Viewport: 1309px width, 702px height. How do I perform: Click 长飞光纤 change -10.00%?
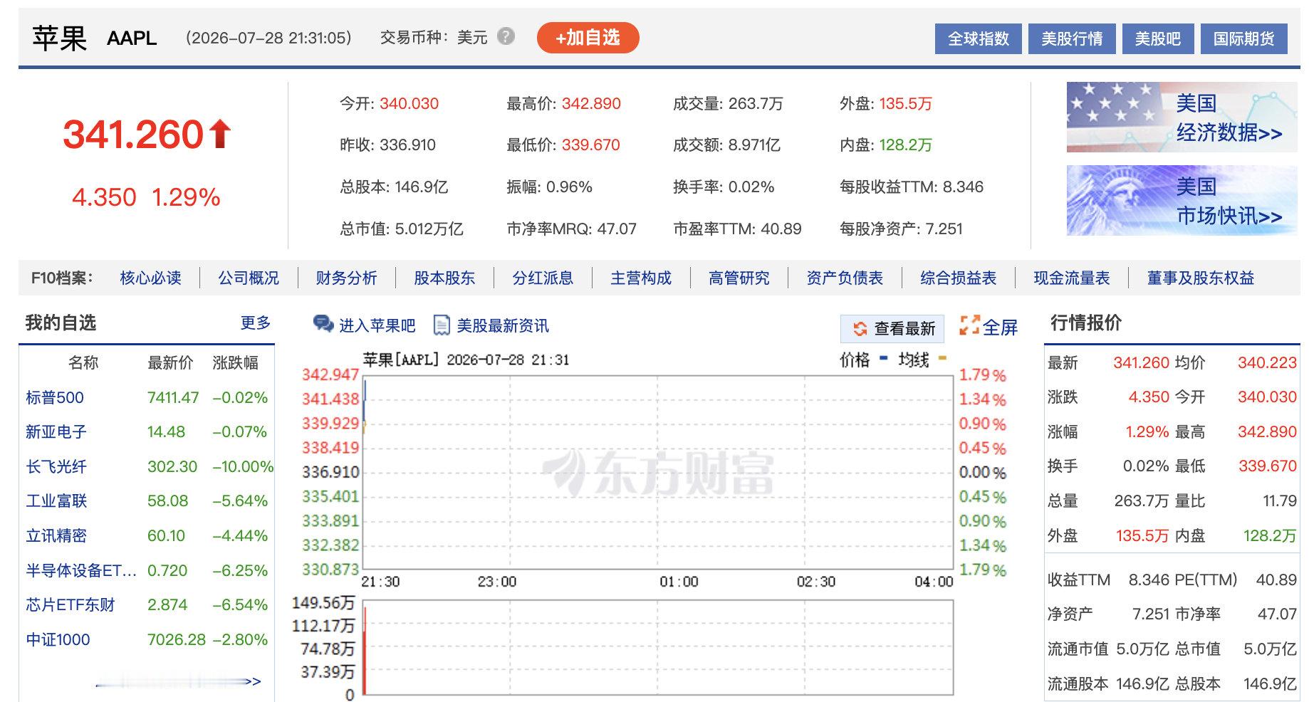pos(243,466)
